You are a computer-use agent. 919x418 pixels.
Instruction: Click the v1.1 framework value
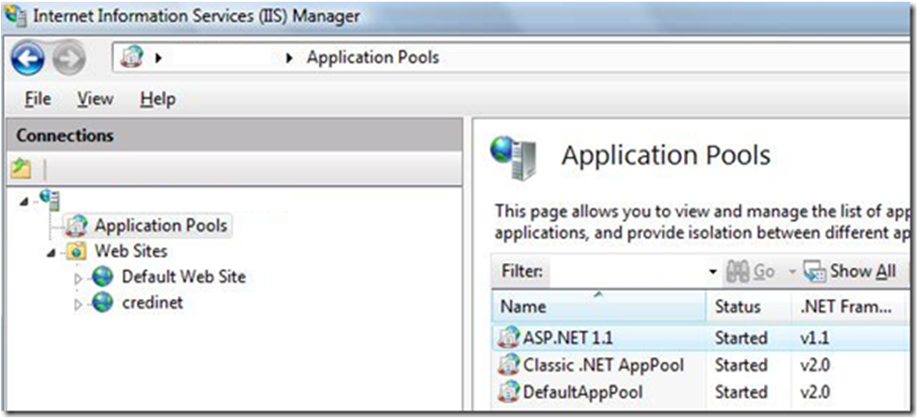(814, 338)
